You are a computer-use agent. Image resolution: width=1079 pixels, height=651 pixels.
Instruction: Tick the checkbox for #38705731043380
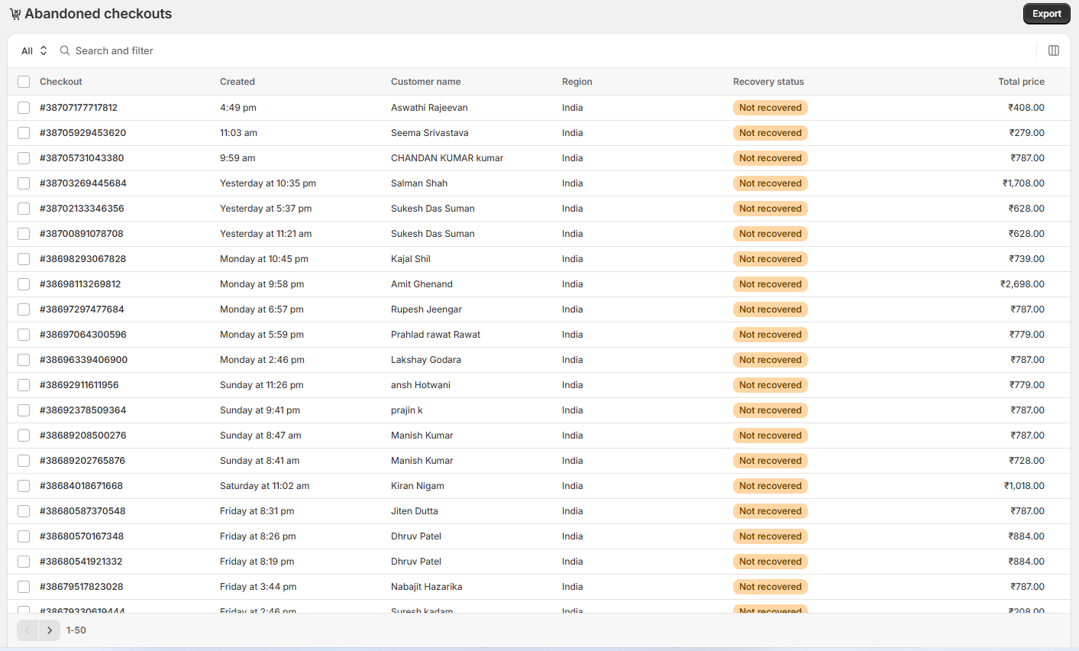coord(24,158)
